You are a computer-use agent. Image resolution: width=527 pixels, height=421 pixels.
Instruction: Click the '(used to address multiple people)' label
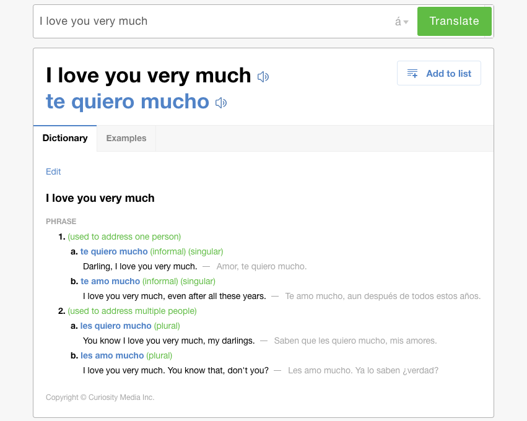click(x=132, y=311)
